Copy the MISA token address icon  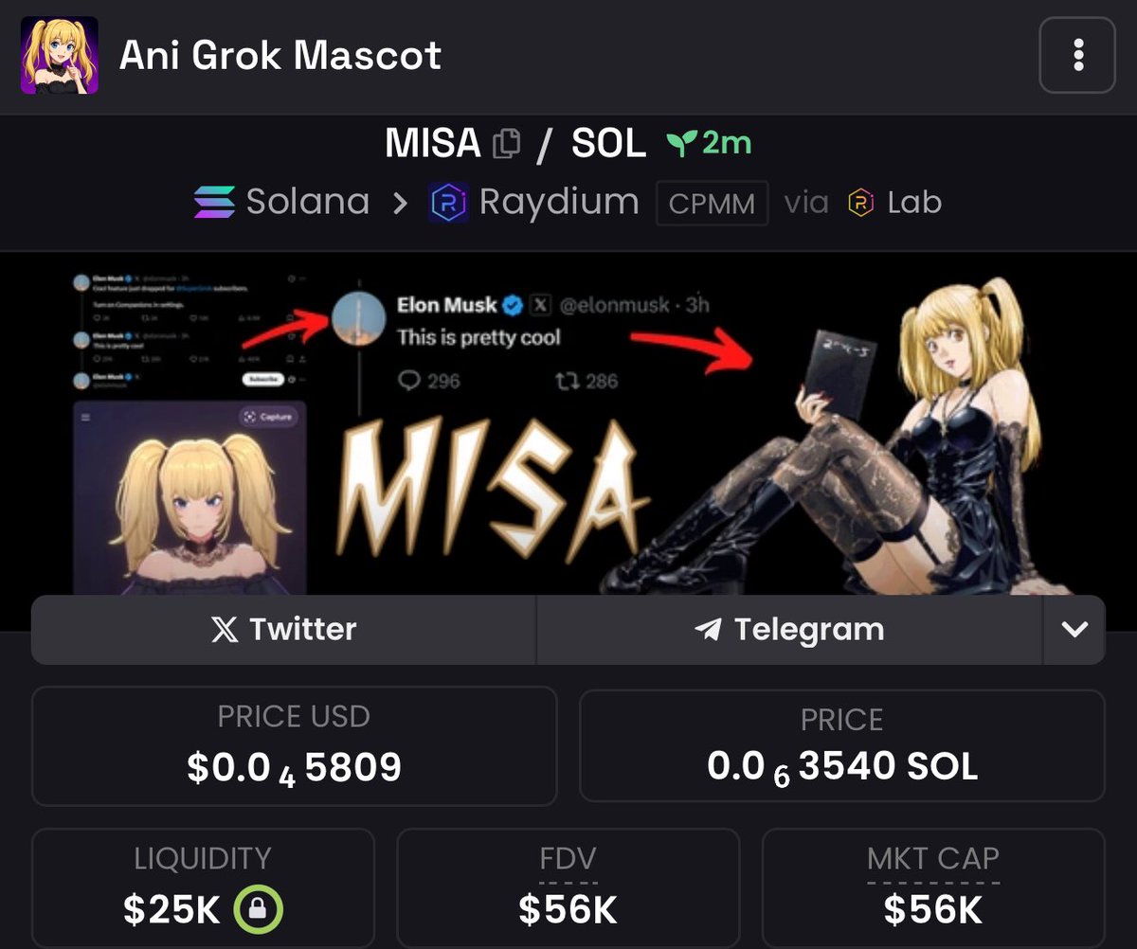click(x=507, y=144)
